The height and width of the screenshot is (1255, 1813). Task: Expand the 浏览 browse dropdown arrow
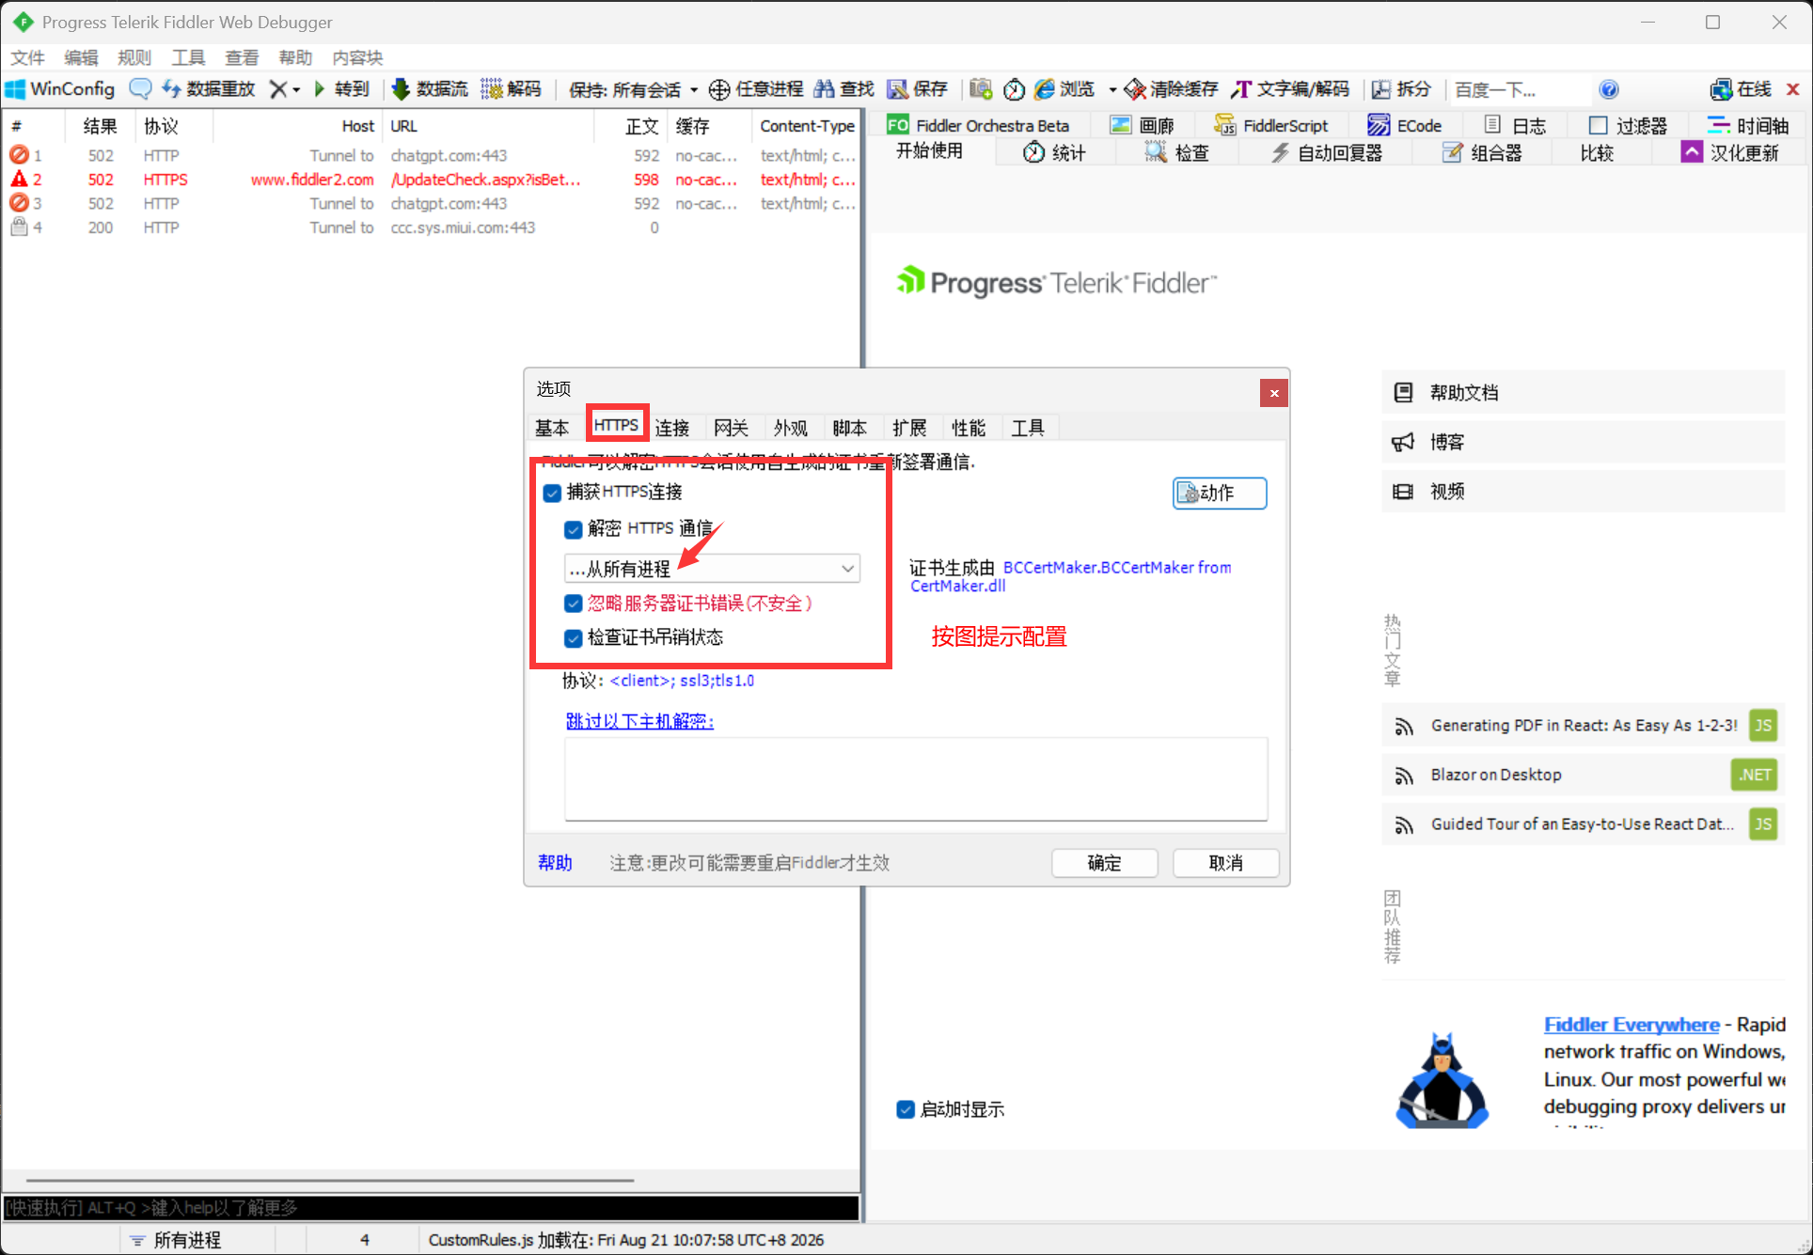(1112, 89)
